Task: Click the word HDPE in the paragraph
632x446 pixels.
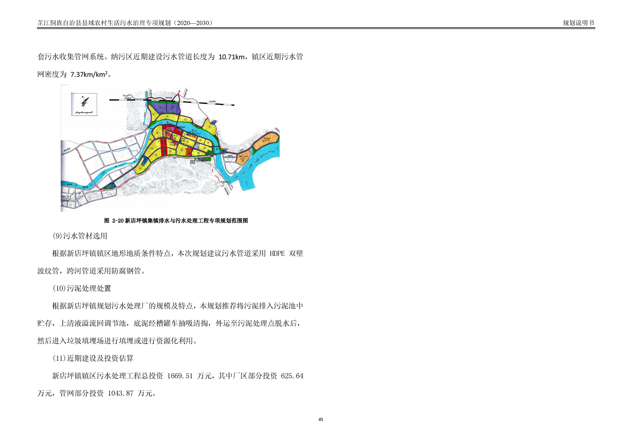Action: pyautogui.click(x=277, y=254)
